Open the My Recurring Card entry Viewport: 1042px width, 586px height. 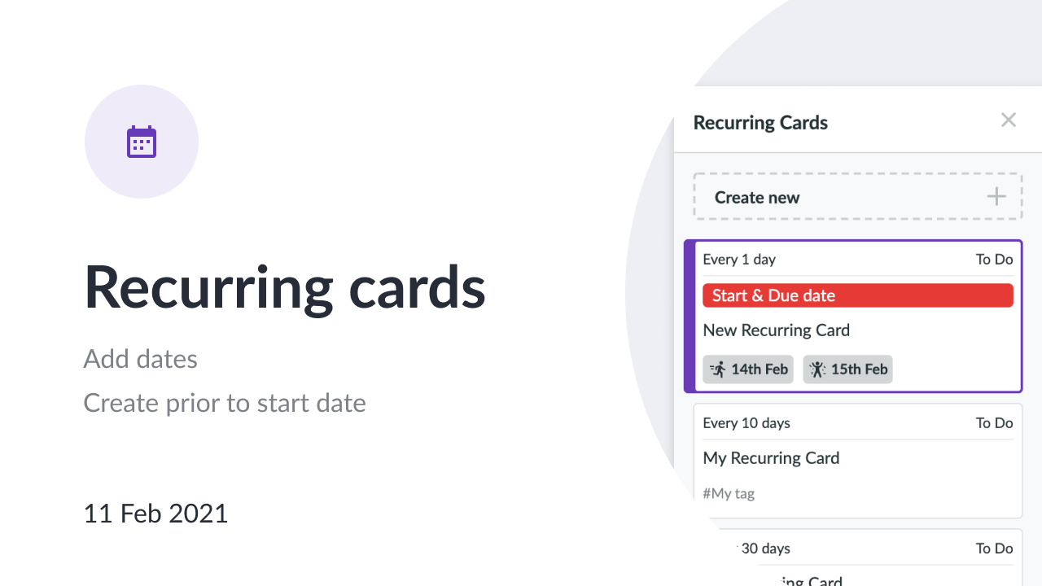coord(771,458)
